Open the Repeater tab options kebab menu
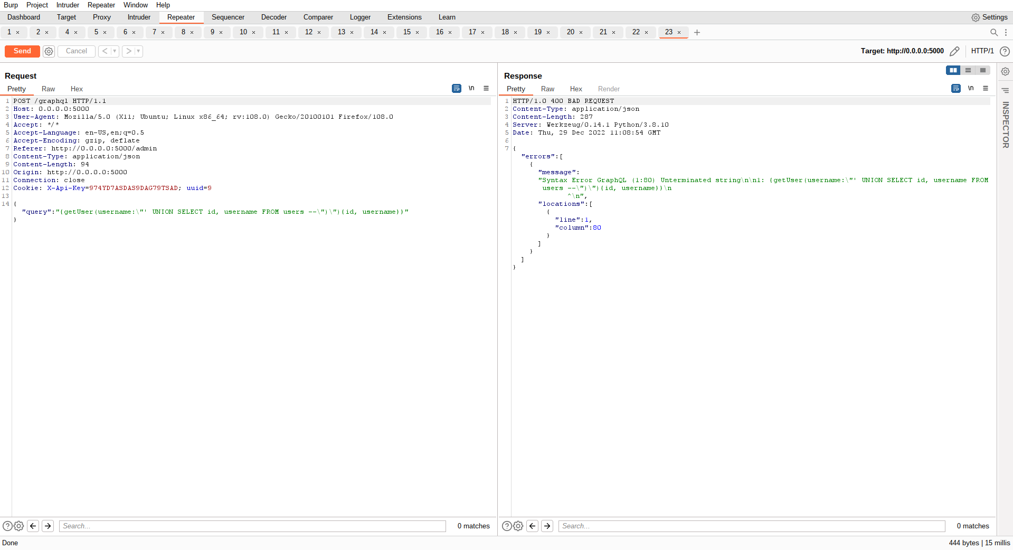The height and width of the screenshot is (550, 1013). (x=1006, y=32)
